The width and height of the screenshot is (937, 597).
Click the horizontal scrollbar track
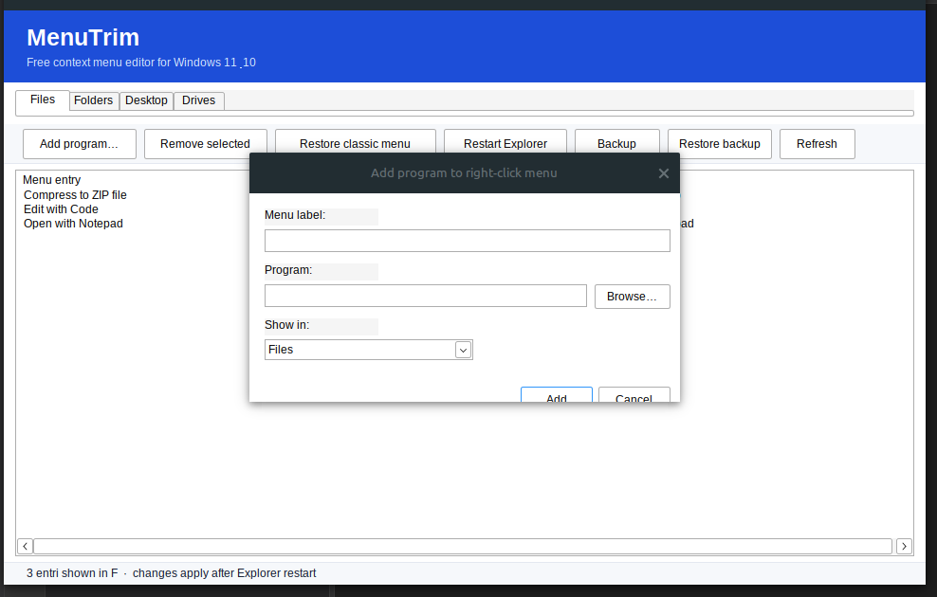pyautogui.click(x=463, y=546)
